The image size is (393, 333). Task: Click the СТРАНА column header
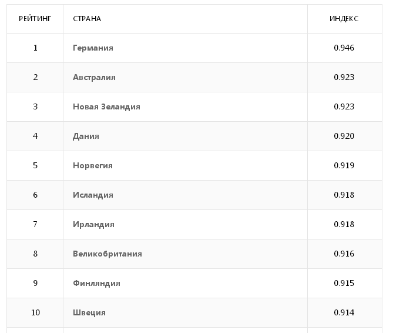click(87, 19)
